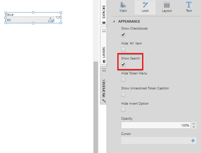Enable the Hide 'All' Item checkbox
201x153 pixels.
click(x=123, y=50)
